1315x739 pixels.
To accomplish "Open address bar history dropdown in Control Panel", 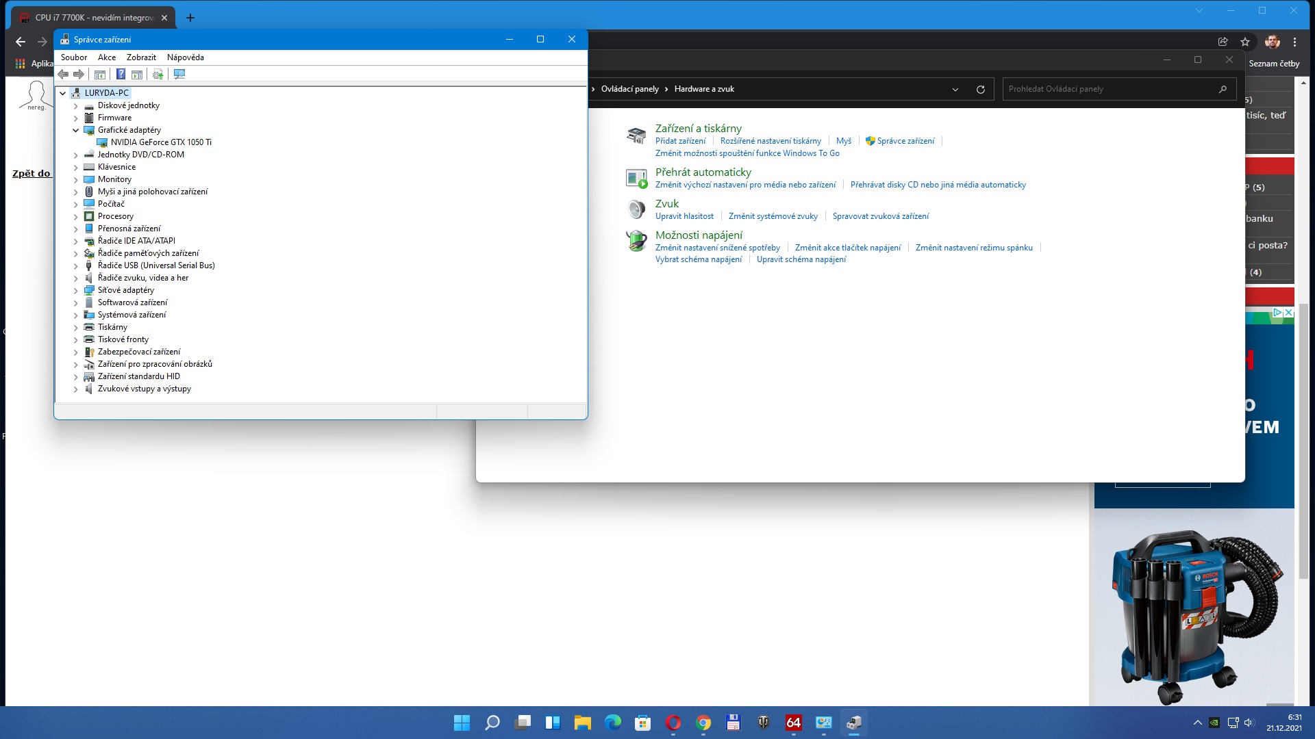I will [955, 89].
